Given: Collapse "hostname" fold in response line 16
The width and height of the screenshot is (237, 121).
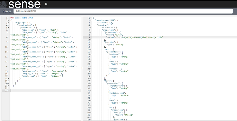Looking at the screenshot, I should (x=91, y=54).
